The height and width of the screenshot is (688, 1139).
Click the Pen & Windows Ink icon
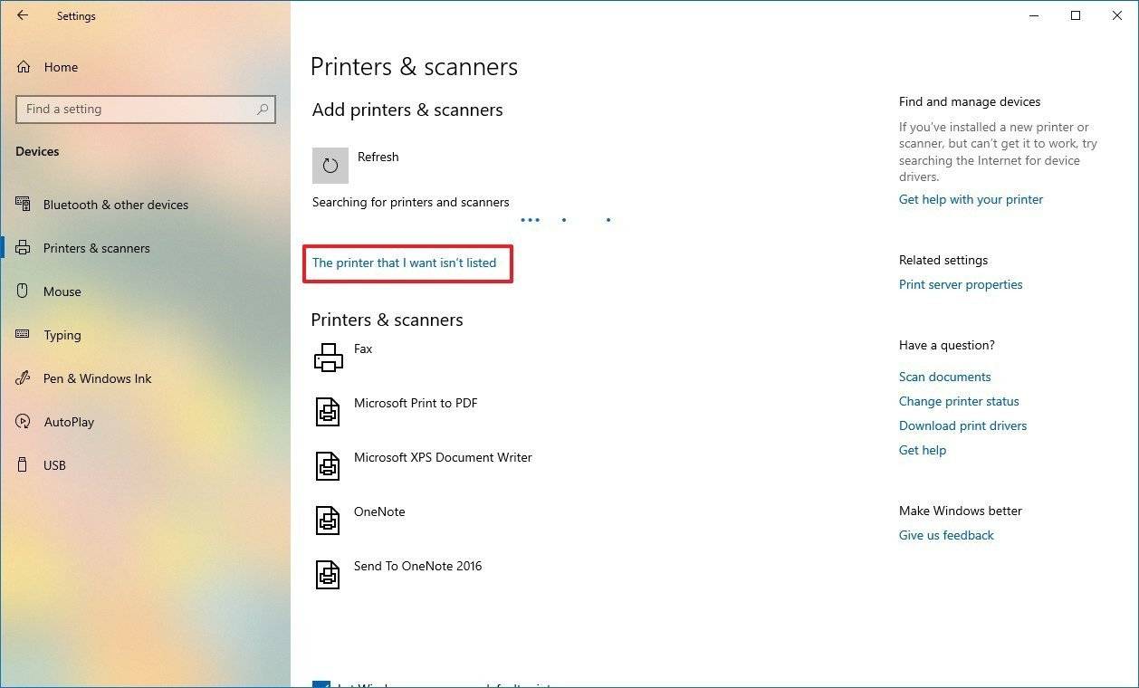point(22,377)
